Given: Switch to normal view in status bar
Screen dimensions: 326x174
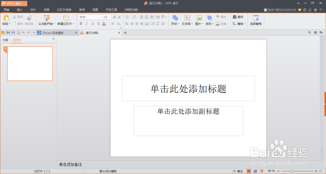Looking at the screenshot, I should (249, 171).
